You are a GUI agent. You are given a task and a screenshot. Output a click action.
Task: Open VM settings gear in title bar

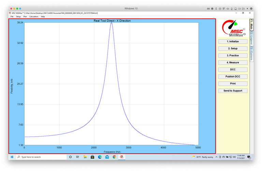[x=251, y=9]
